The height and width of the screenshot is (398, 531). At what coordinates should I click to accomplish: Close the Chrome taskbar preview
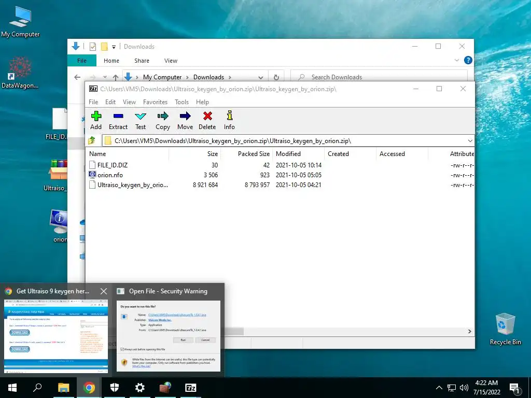pyautogui.click(x=104, y=291)
